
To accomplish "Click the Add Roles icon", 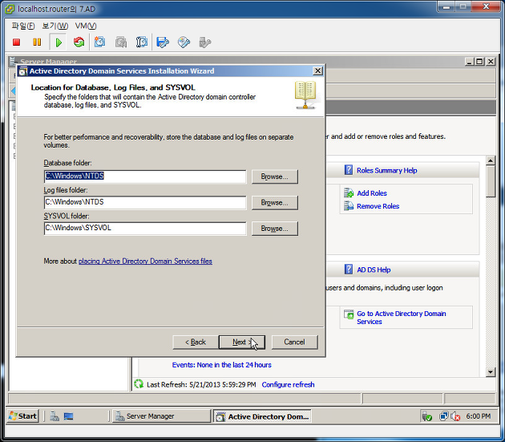I will tap(349, 193).
